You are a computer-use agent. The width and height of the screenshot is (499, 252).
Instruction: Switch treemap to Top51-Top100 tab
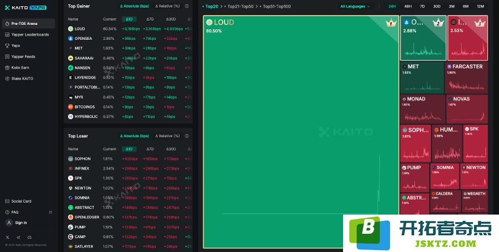pyautogui.click(x=276, y=6)
